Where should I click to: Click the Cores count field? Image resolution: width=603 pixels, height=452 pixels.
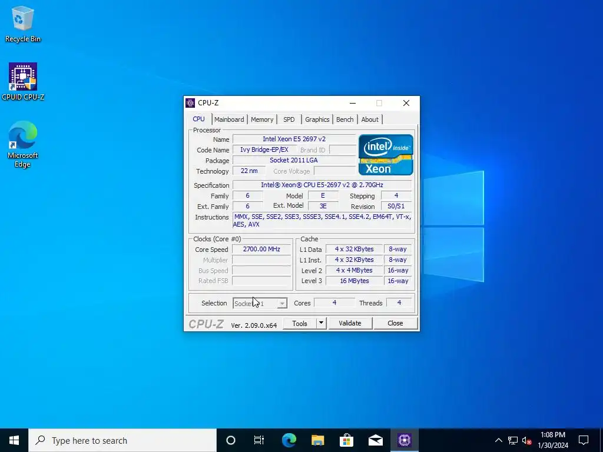tap(334, 303)
